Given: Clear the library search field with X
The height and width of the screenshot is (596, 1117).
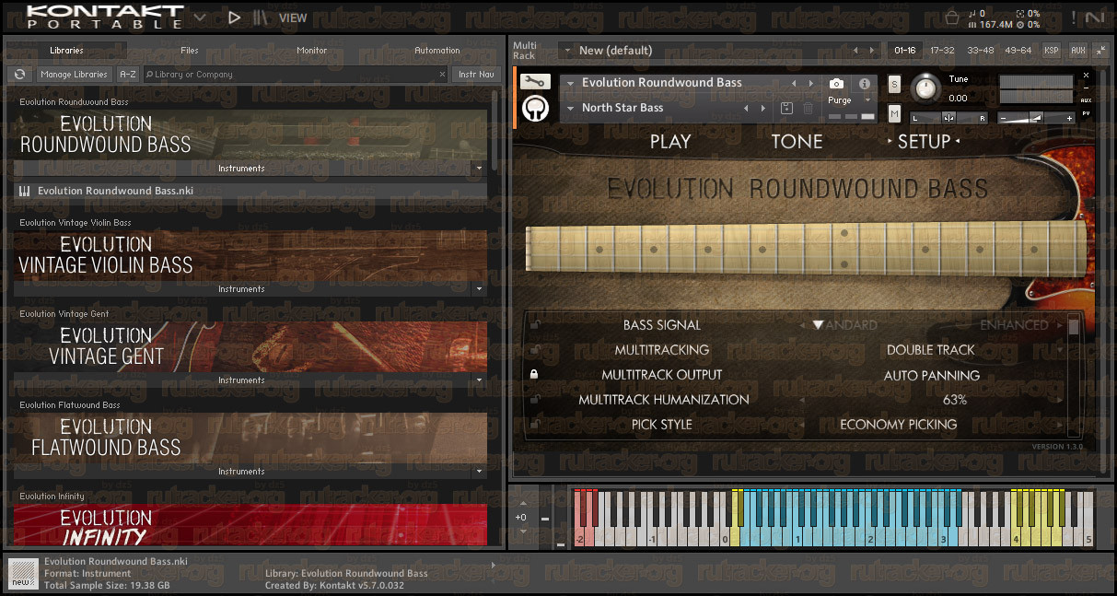Looking at the screenshot, I should [x=441, y=75].
